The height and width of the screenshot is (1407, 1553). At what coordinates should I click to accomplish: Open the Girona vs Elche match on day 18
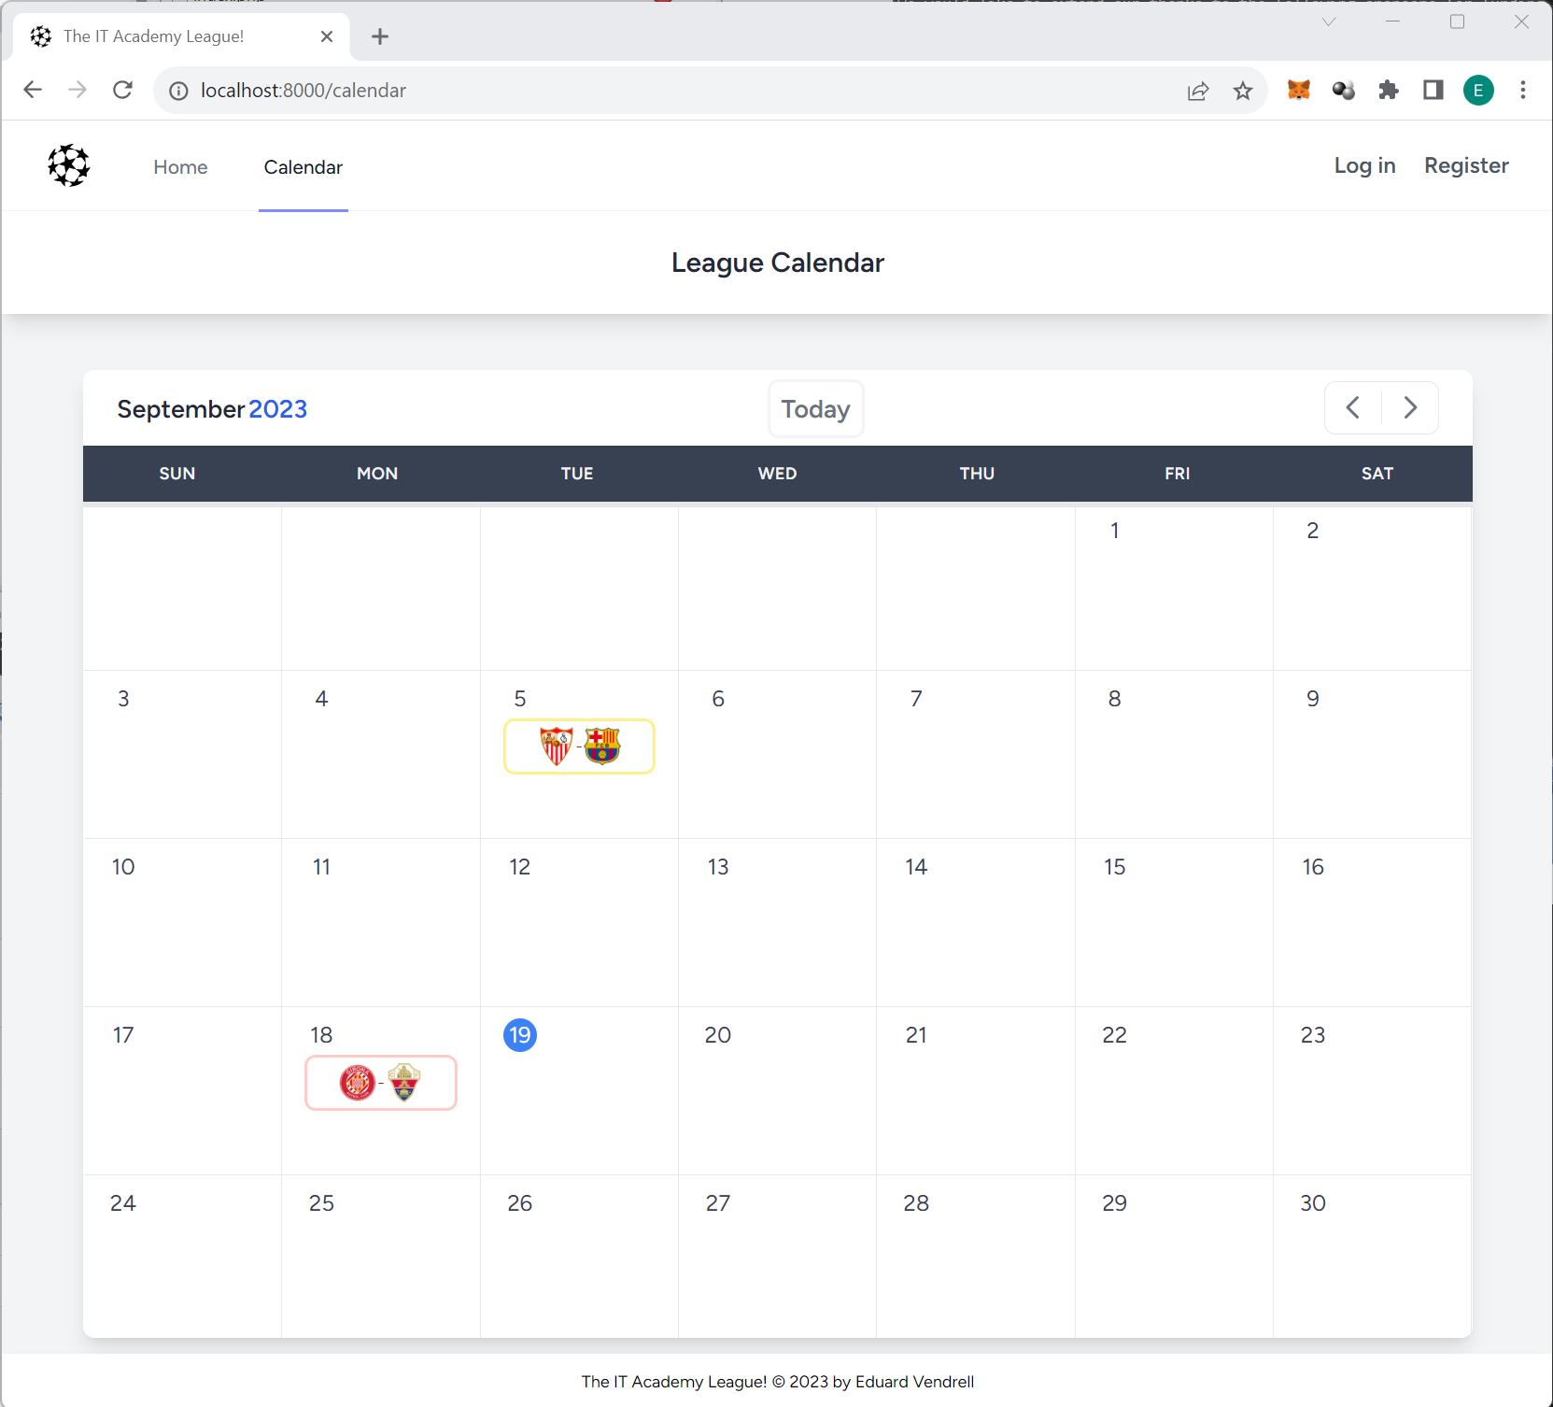(380, 1083)
